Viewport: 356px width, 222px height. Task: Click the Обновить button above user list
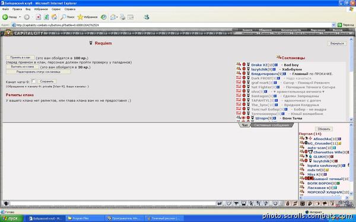point(324,129)
